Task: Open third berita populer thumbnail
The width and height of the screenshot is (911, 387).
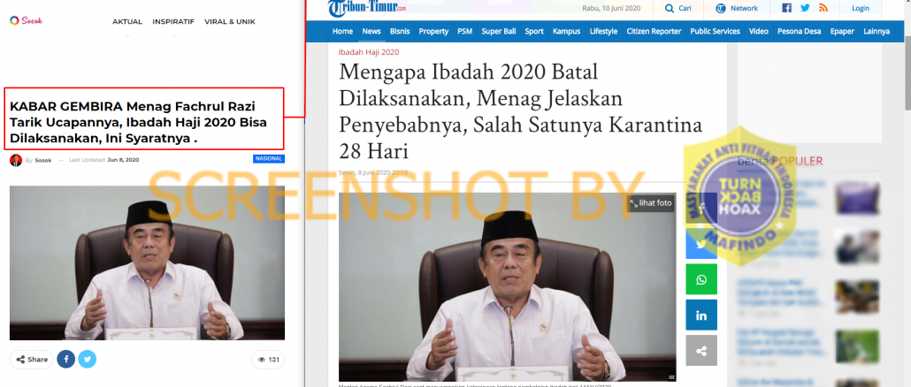Action: pos(857,297)
